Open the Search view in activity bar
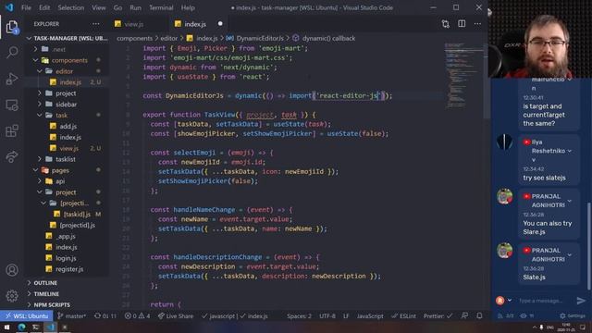 click(x=12, y=52)
